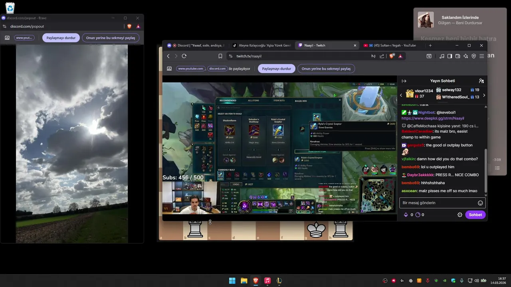Open site info icon in Discord popout address bar

[x=4, y=26]
